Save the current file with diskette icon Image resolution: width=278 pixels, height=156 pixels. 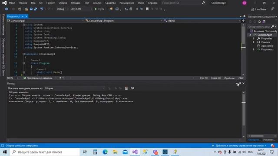click(x=31, y=9)
